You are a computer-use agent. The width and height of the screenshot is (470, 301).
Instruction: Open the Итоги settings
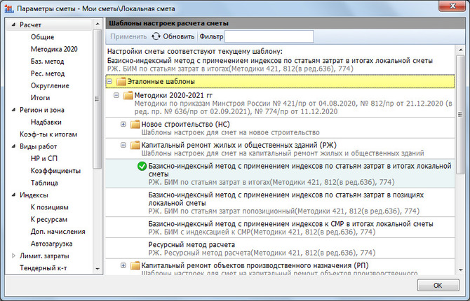[40, 98]
